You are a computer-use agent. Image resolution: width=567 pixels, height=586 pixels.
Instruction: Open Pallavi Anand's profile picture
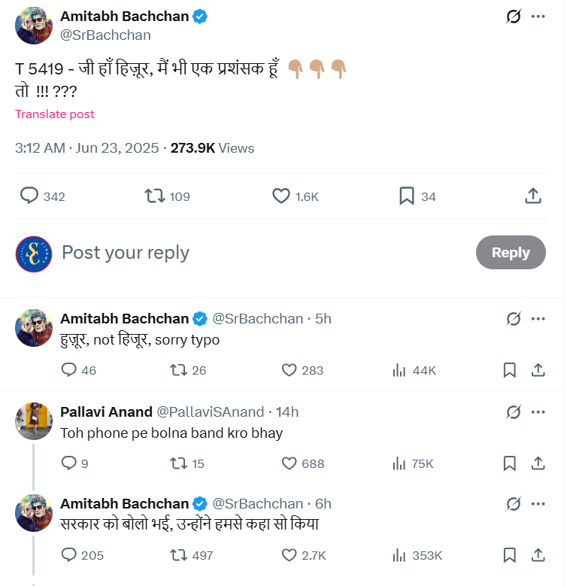click(x=34, y=421)
